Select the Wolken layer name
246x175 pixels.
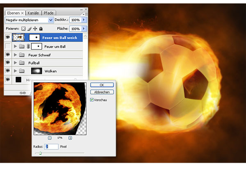(50, 71)
